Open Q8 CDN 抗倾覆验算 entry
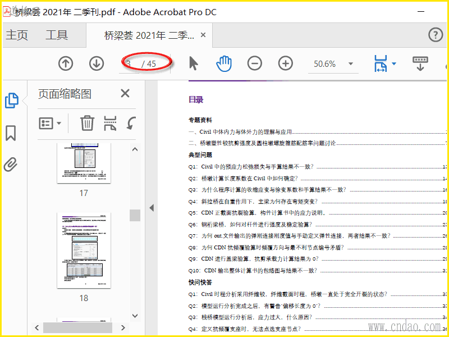 click(317, 248)
